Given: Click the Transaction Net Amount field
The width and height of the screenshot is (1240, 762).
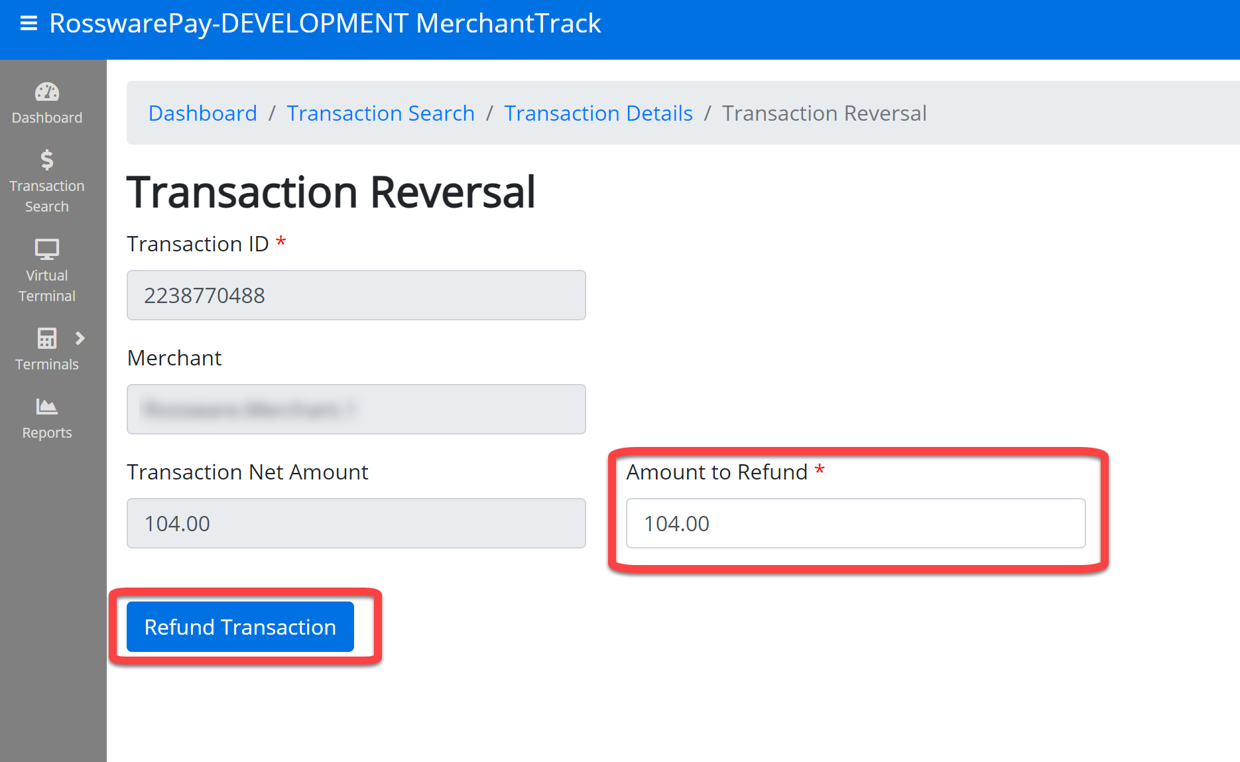Looking at the screenshot, I should click(x=356, y=523).
